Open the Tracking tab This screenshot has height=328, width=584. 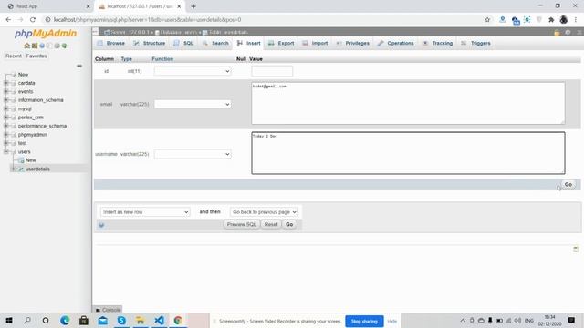click(x=438, y=43)
